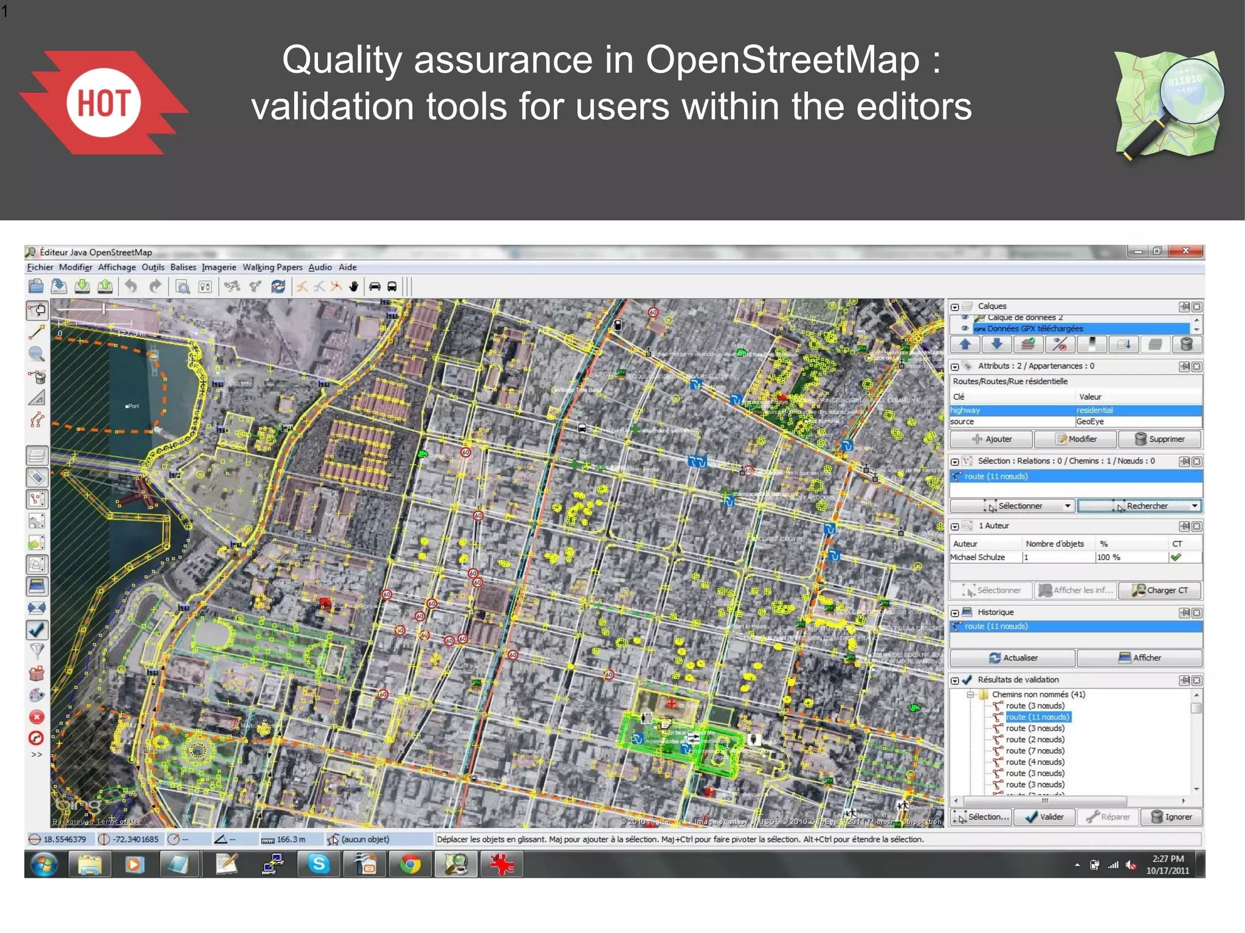
Task: Click the red no-turn sign sidebar icon
Action: point(36,739)
